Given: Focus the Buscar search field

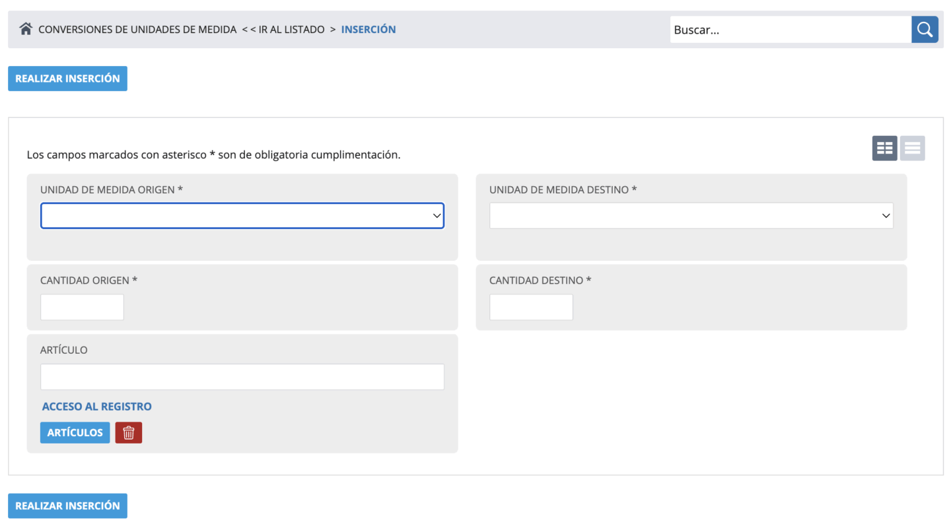Looking at the screenshot, I should coord(790,30).
